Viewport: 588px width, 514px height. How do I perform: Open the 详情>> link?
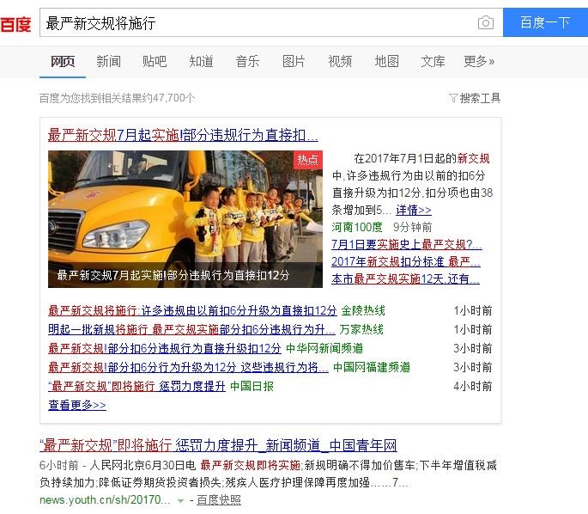click(x=414, y=210)
